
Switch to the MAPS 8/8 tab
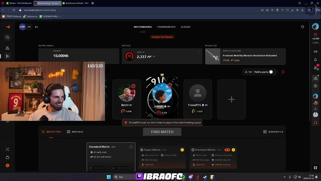tap(75, 132)
